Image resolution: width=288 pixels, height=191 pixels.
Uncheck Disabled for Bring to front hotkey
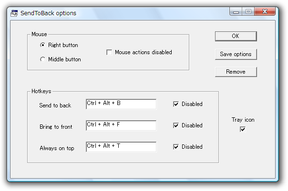(176, 125)
